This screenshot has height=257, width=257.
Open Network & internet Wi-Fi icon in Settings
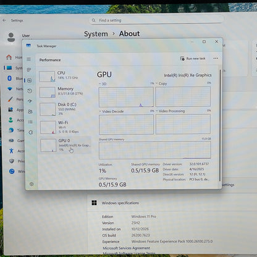[10, 89]
